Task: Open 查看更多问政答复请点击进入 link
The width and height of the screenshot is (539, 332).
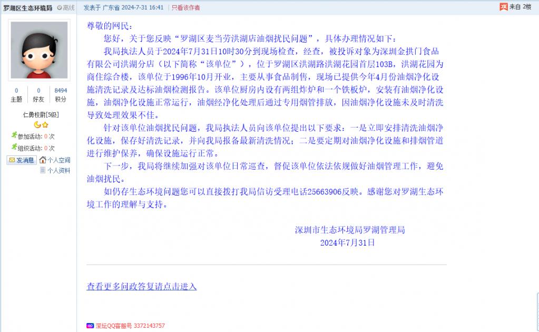Action: pos(142,286)
